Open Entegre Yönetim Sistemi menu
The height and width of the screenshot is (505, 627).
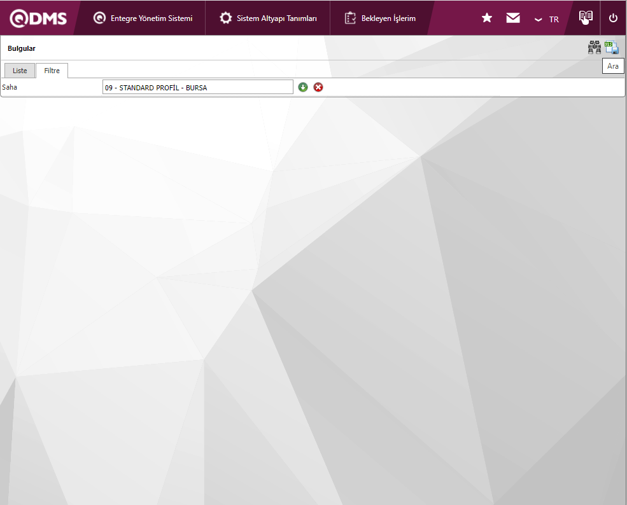click(143, 18)
